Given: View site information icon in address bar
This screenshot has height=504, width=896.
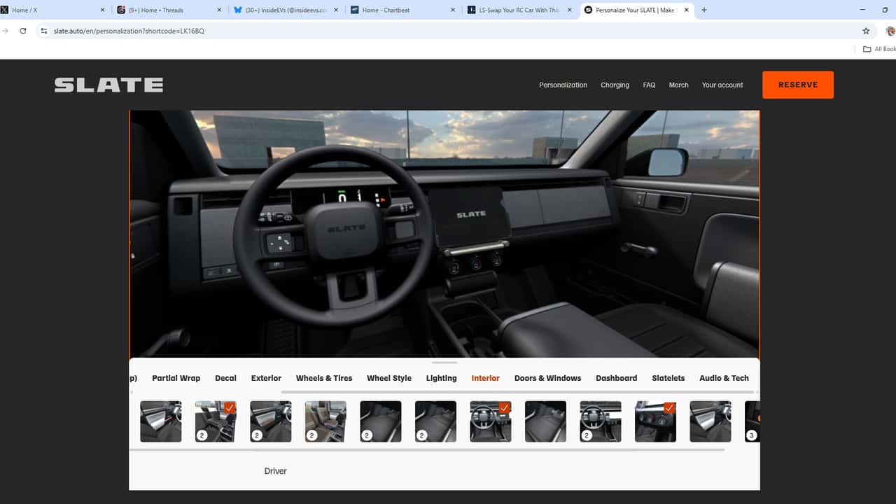Looking at the screenshot, I should tap(44, 31).
